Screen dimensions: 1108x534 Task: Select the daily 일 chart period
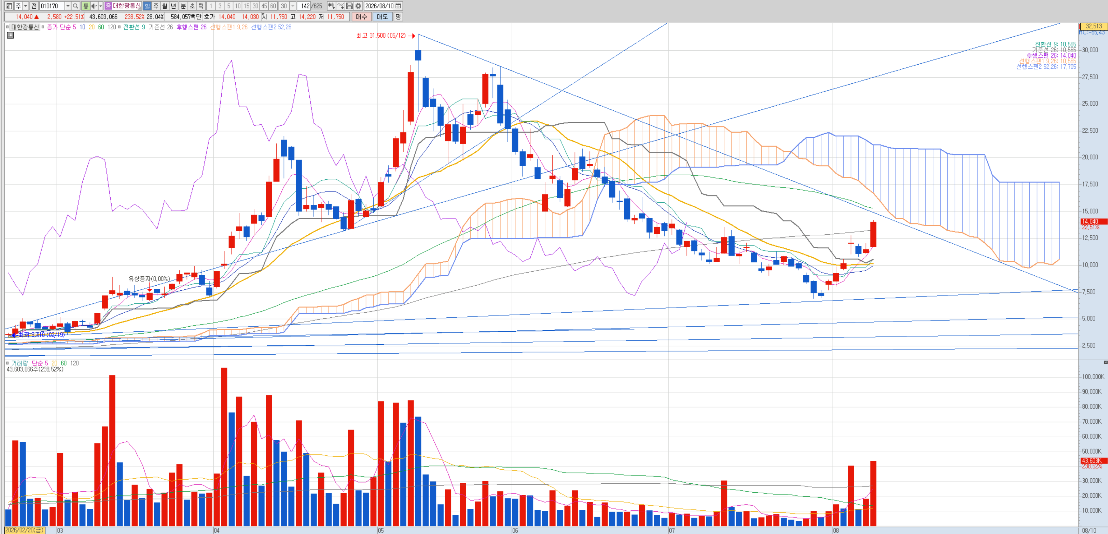tap(147, 6)
